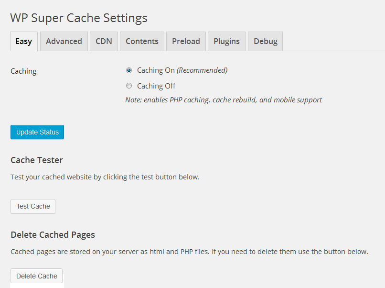Click the 'Cached pages are stored' description text
385x288 pixels.
tap(189, 251)
